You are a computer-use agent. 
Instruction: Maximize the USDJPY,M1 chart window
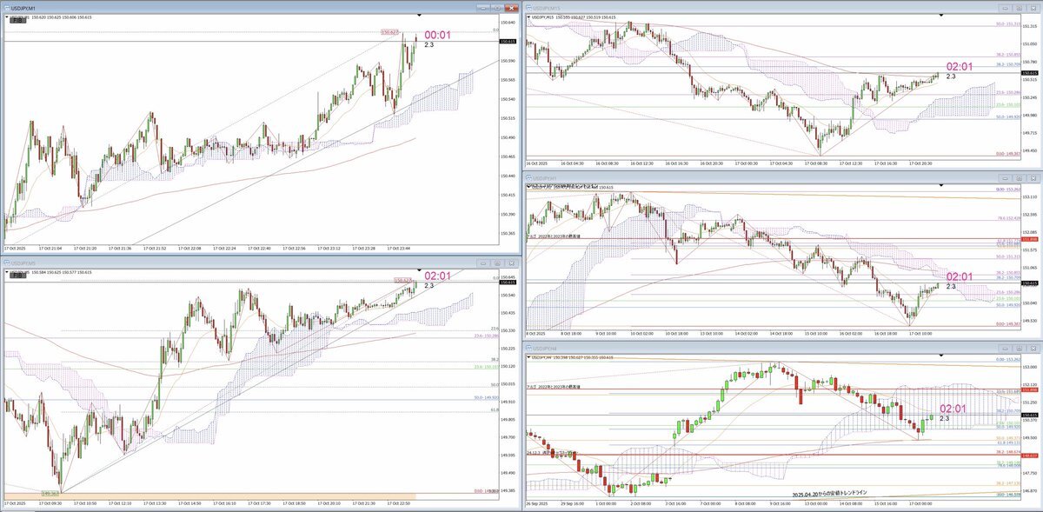pyautogui.click(x=498, y=8)
